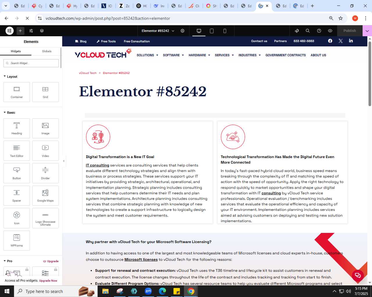
Task: Expand the Solutions menu
Action: point(147,55)
